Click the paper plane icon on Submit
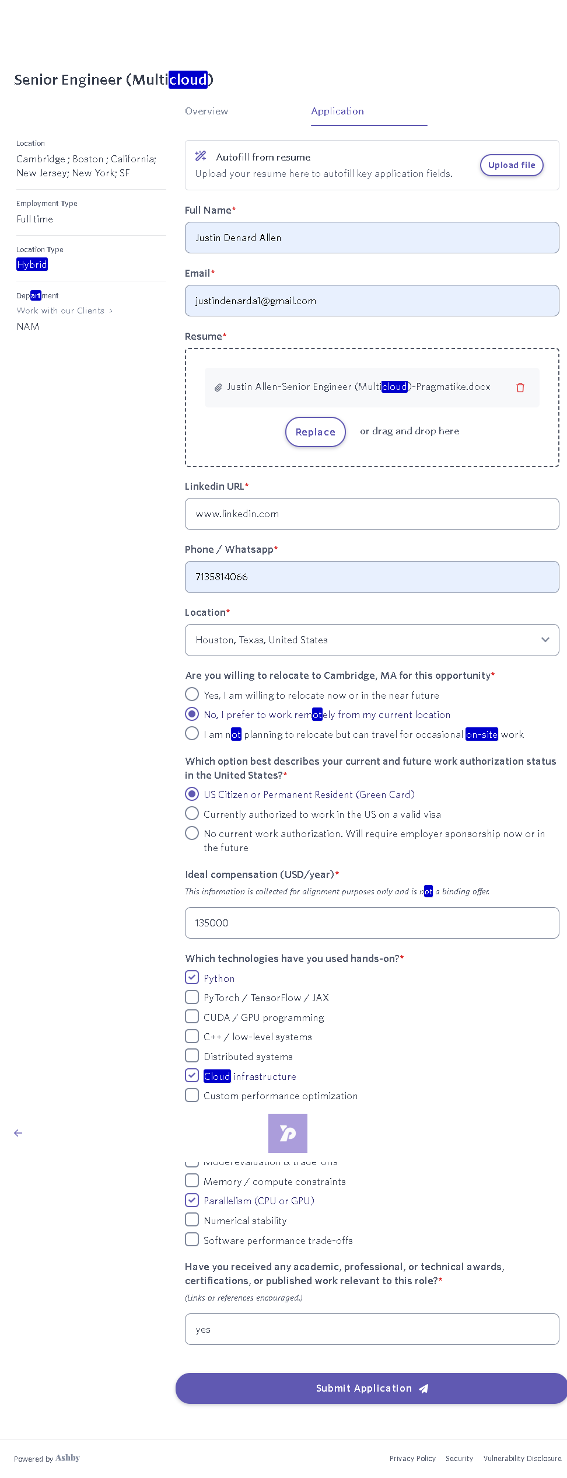Screen dimensions: 567x1478 pyautogui.click(x=424, y=1389)
